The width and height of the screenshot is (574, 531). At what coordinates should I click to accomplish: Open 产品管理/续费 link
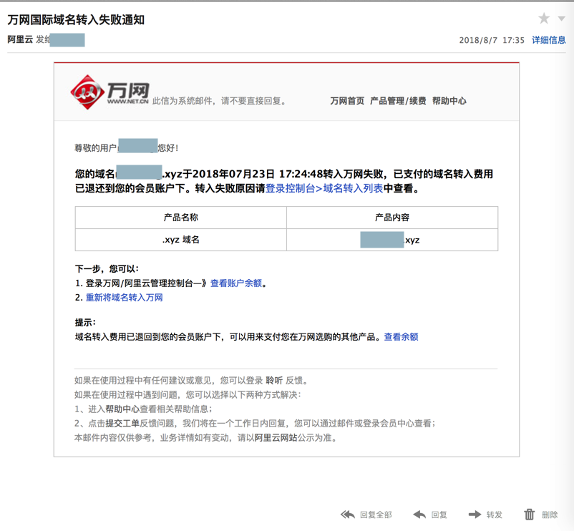[398, 101]
